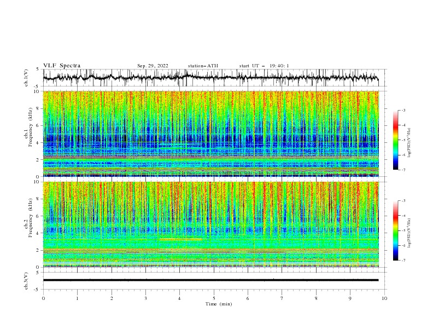433x335 pixels.
Task: Click the "VLF Spectra" title text
Action: pyautogui.click(x=62, y=66)
